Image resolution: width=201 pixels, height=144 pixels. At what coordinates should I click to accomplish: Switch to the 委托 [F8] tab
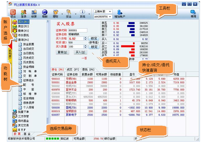88,69
